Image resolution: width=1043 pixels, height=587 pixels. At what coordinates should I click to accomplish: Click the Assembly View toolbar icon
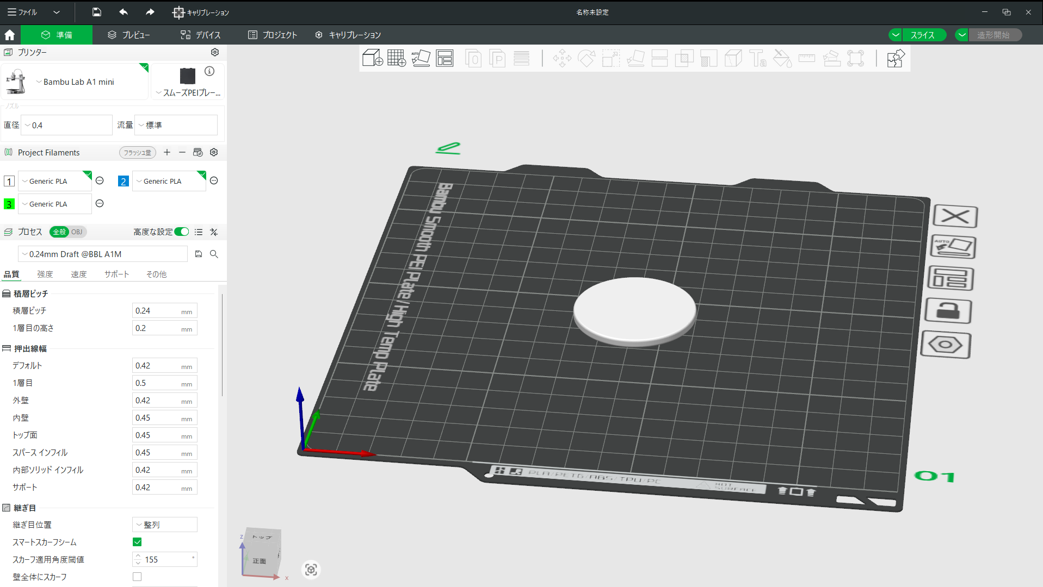895,58
